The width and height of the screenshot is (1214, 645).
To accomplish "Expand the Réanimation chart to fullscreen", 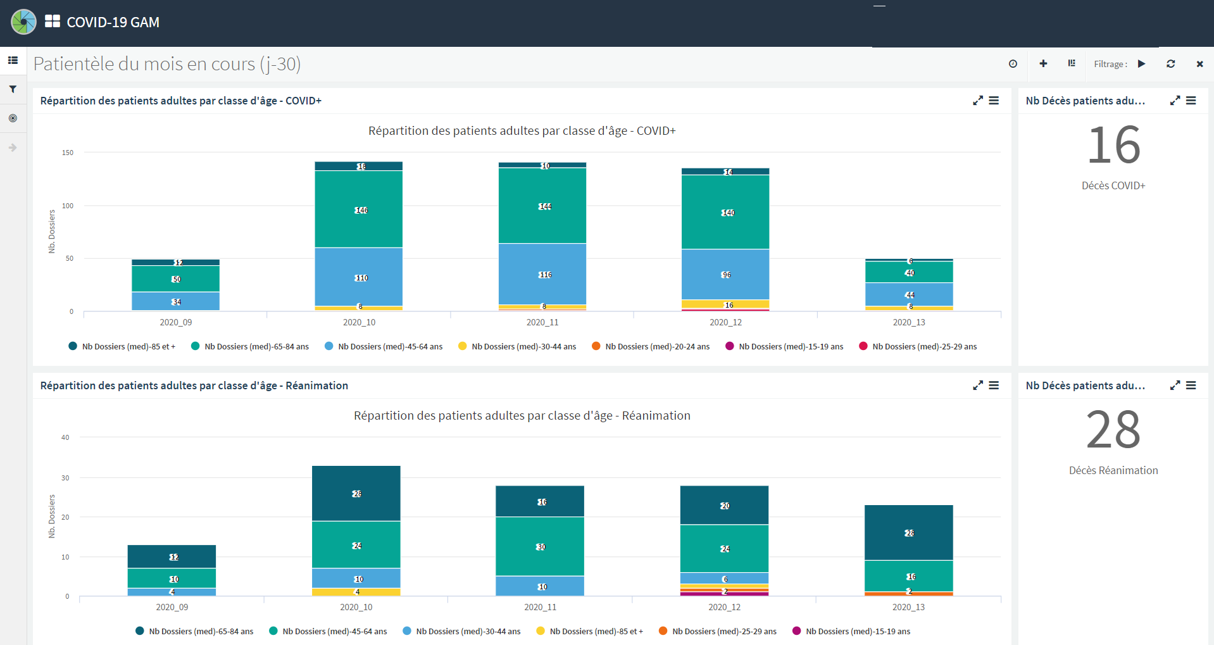I will click(x=978, y=385).
